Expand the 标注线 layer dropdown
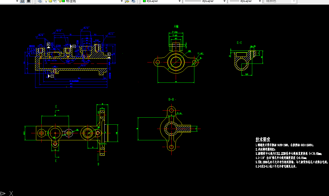The image size is (329, 196). 122,1
